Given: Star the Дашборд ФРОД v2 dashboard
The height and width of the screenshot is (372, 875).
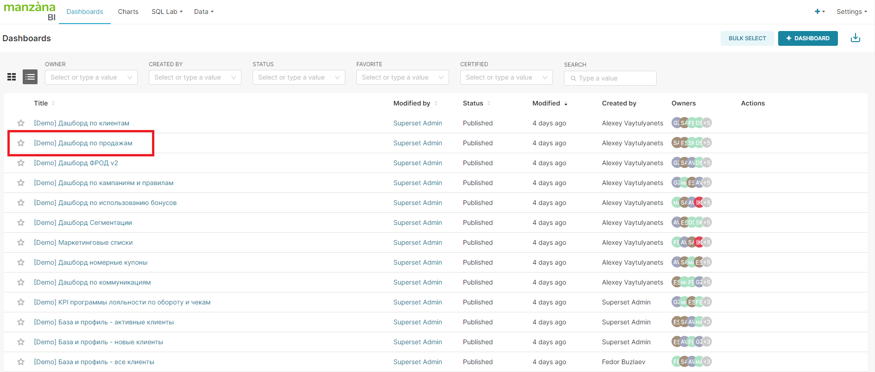Looking at the screenshot, I should click(21, 163).
